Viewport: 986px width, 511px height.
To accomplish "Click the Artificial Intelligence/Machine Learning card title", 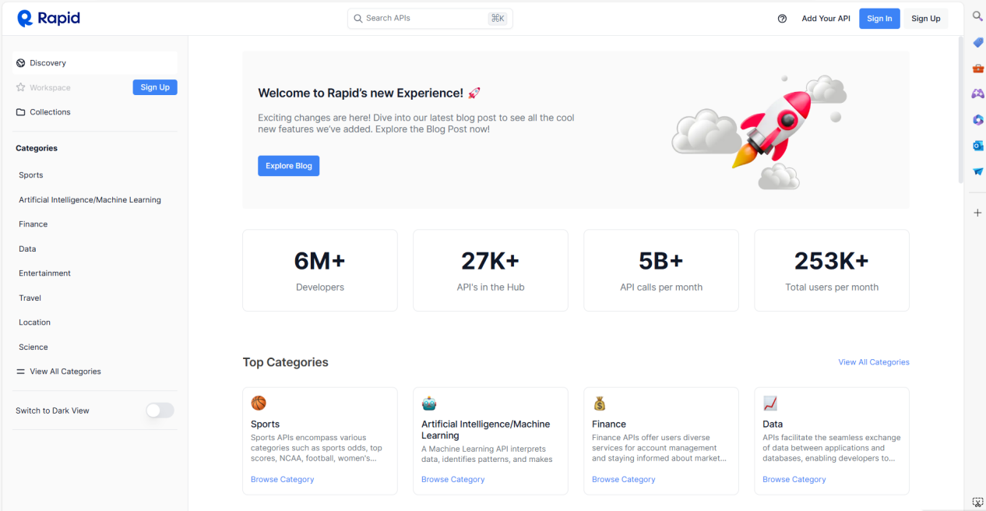I will (486, 430).
